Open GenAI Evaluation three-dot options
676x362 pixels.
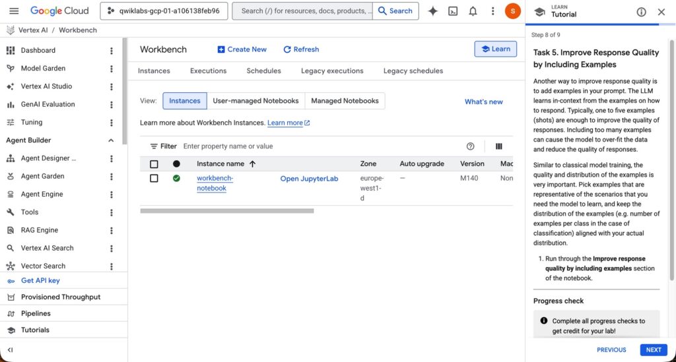tap(111, 105)
